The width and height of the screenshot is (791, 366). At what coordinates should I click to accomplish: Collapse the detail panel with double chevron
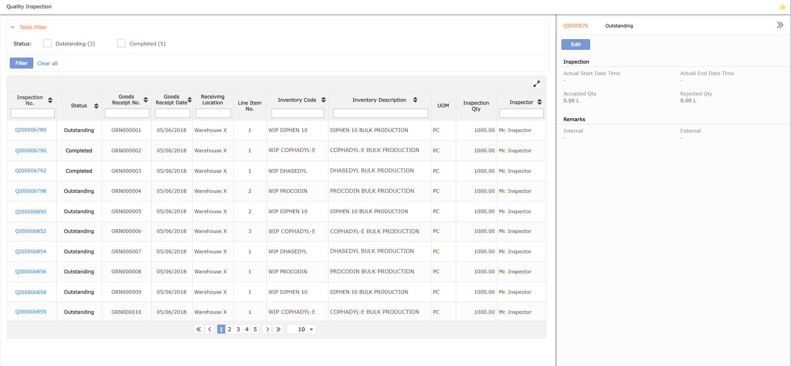(x=780, y=25)
